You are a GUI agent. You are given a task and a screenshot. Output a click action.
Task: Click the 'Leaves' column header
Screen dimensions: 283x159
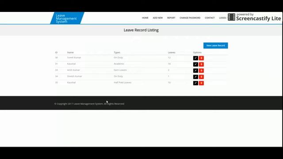172,53
